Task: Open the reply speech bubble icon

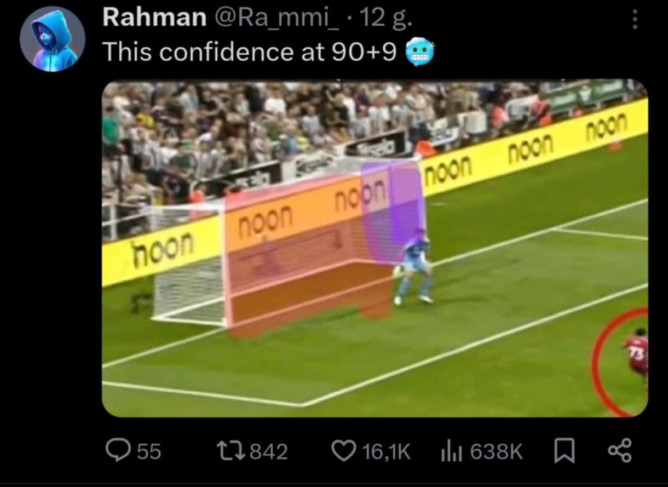Action: tap(117, 451)
